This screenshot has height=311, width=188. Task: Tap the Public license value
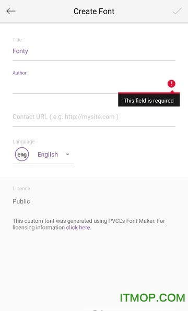(x=21, y=201)
